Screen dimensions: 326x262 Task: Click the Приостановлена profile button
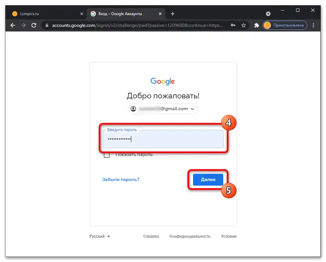285,25
